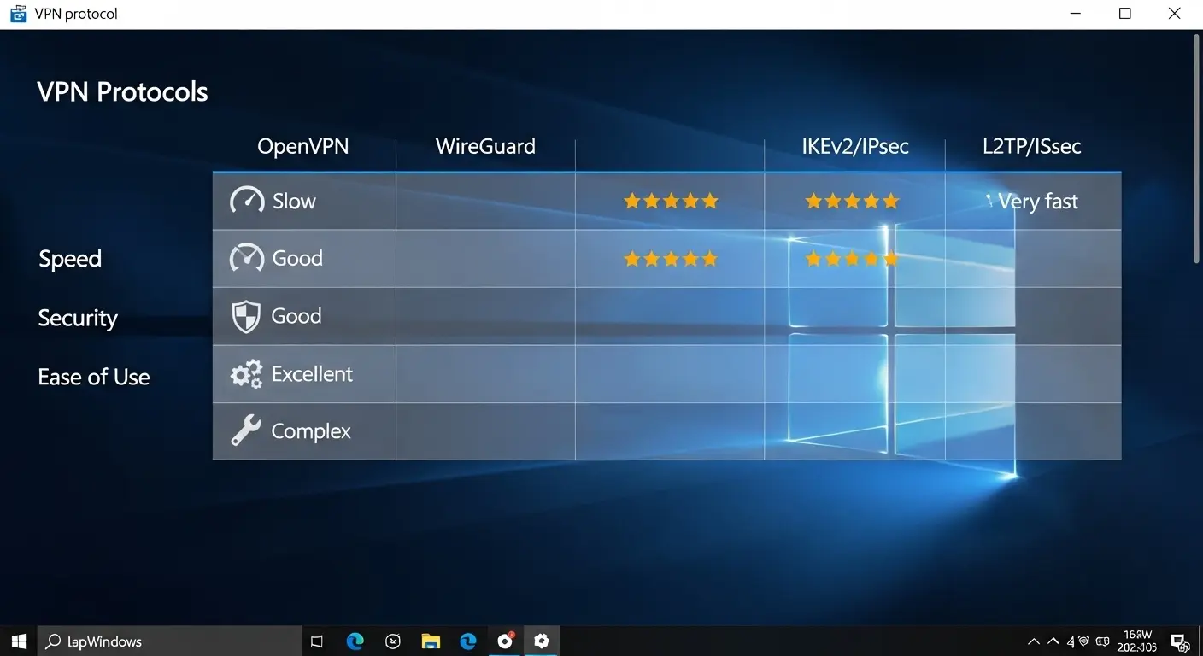1203x656 pixels.
Task: Open the taskbar app with red badge
Action: pos(506,641)
